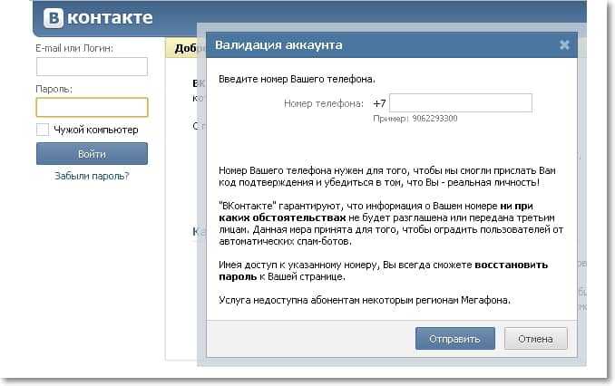Focus the E-mail или Логин field
615x386 pixels.
tap(92, 66)
